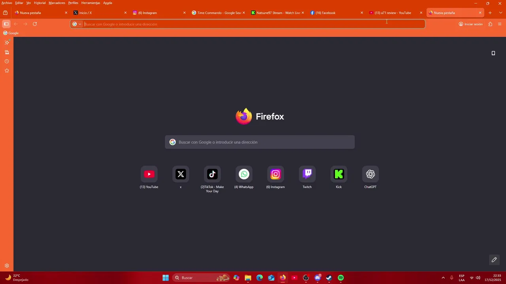Open the Windows Start menu
The image size is (506, 284).
click(x=166, y=278)
